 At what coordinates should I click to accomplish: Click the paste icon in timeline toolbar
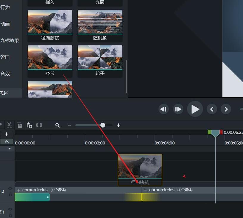(x=29, y=125)
